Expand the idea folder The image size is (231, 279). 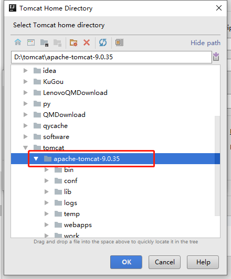pos(26,71)
